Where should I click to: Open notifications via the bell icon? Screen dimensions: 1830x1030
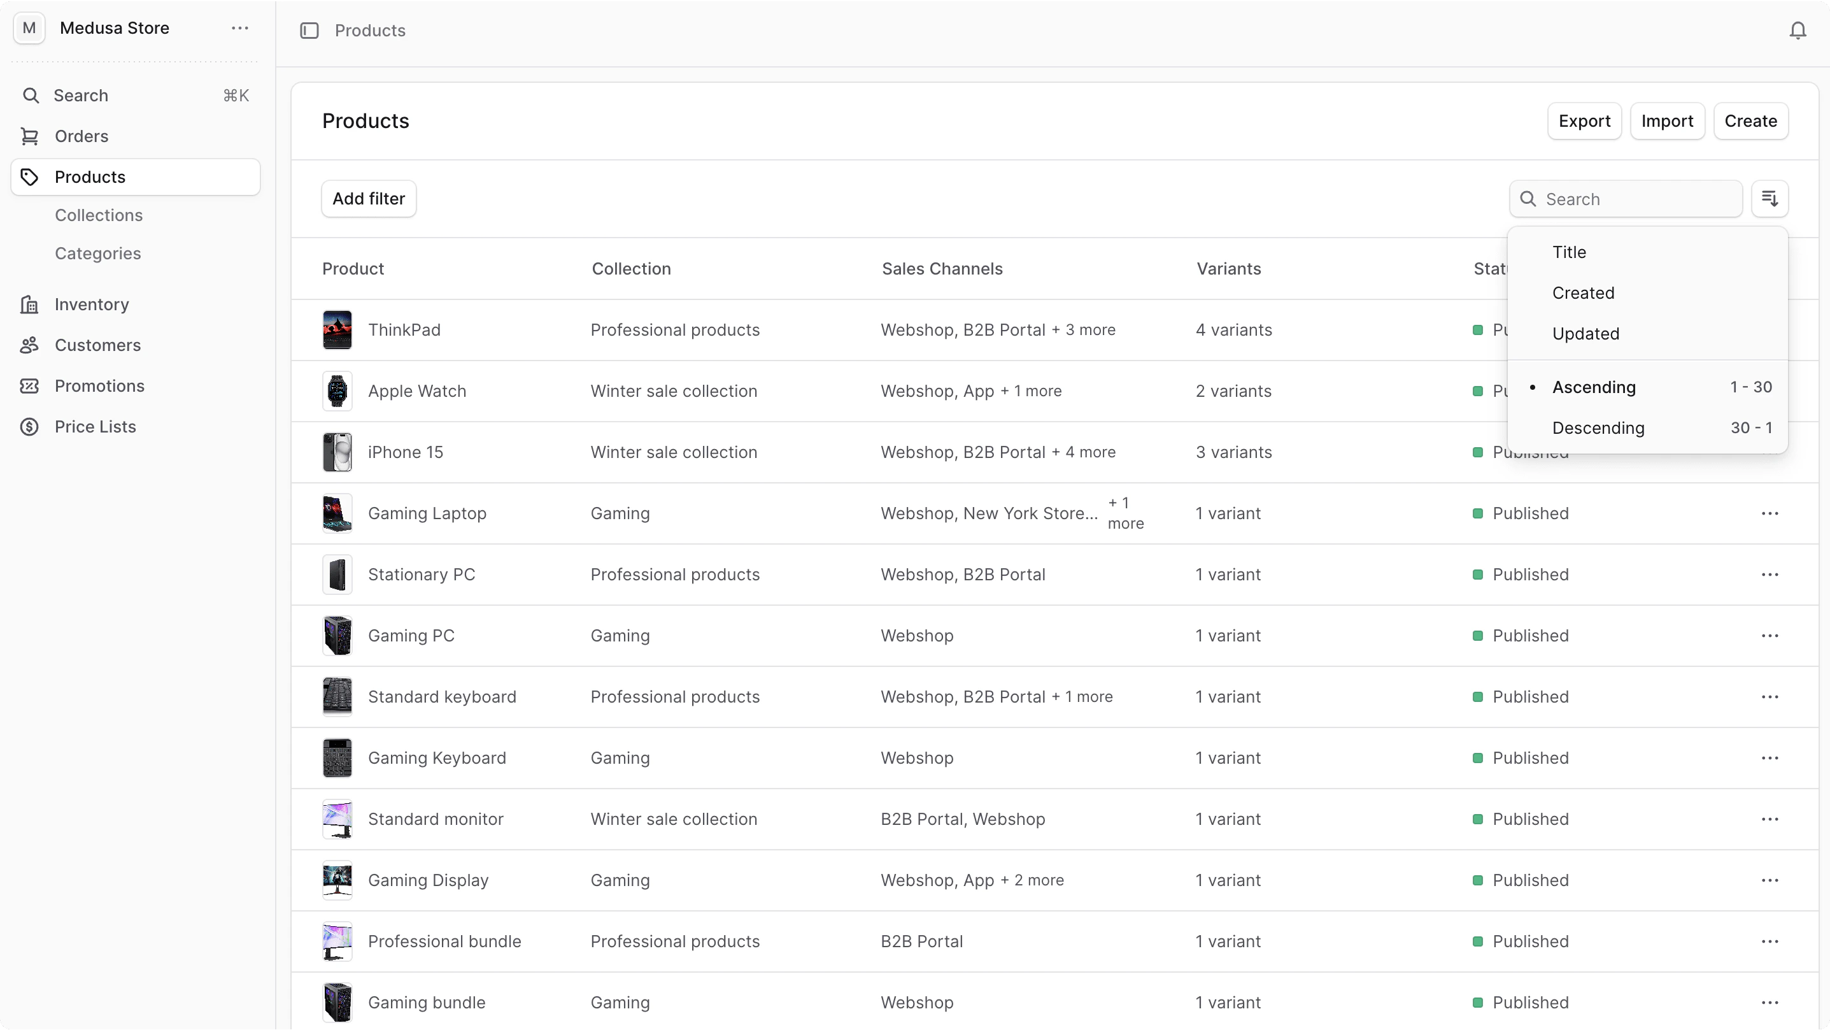[1798, 30]
